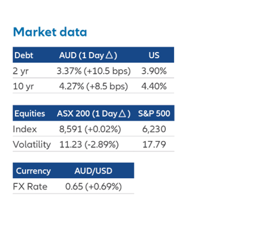Select the Debt column header
Screen dimensions: 260x250
pyautogui.click(x=24, y=55)
